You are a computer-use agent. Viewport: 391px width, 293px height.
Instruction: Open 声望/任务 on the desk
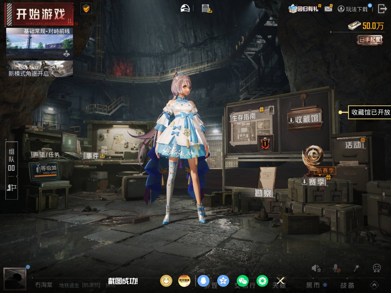(x=46, y=155)
